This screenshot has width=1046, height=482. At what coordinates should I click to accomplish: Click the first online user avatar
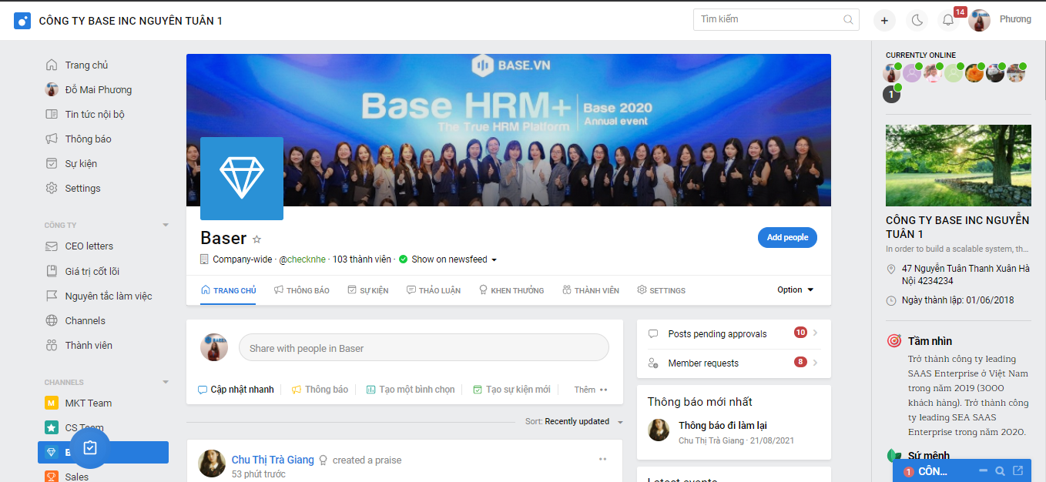pyautogui.click(x=892, y=73)
